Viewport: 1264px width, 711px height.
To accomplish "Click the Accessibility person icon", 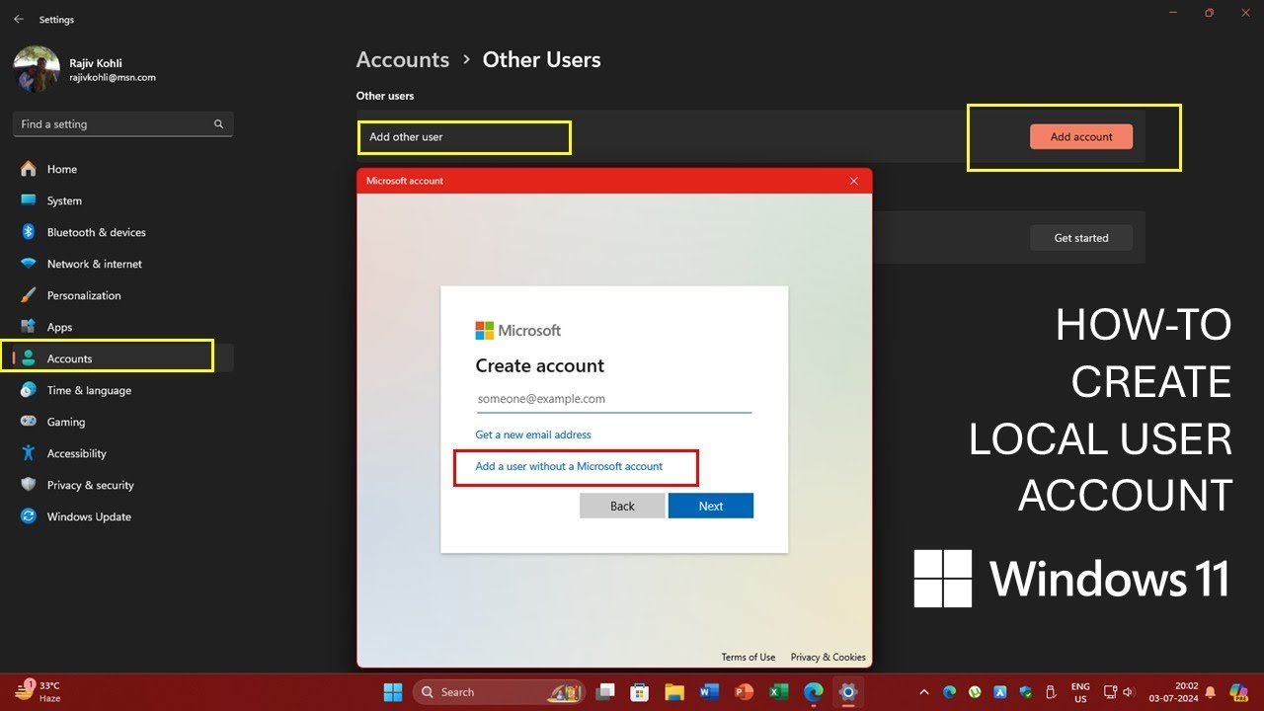I will point(29,453).
